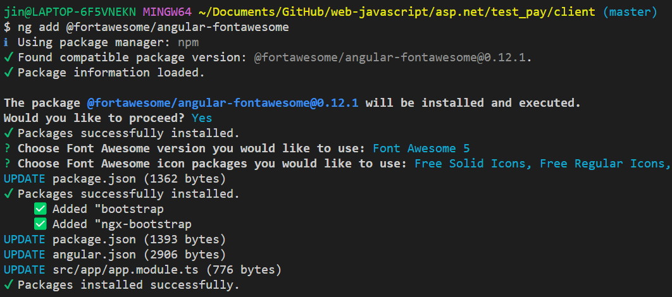Click the checkmark before Found compatible package version
The width and height of the screenshot is (672, 297).
(x=9, y=58)
